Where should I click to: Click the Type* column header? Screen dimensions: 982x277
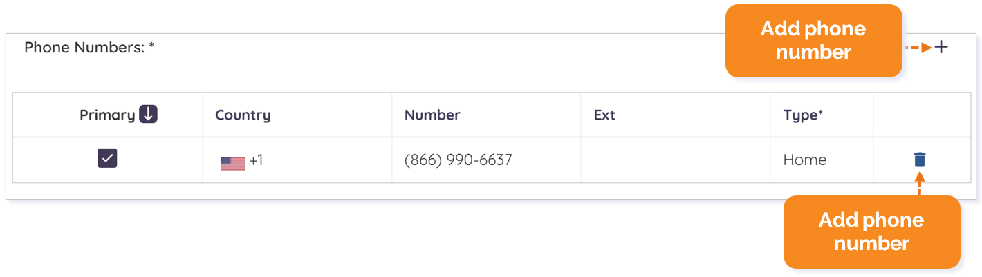coord(803,115)
